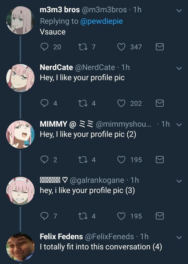Reply to MIMMY's profile pic (2) tweet
The height and width of the screenshot is (264, 188).
(44, 160)
